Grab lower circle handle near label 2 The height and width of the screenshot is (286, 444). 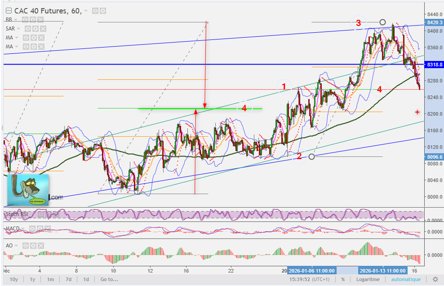(x=311, y=156)
